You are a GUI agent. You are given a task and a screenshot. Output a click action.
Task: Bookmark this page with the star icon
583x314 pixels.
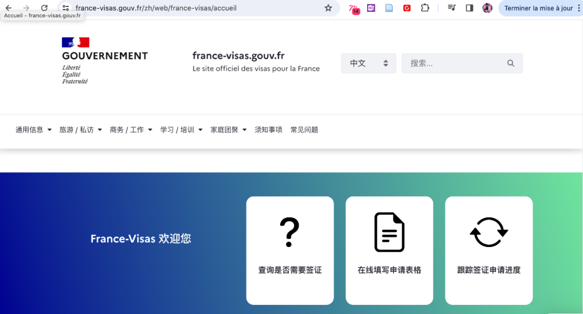point(328,8)
